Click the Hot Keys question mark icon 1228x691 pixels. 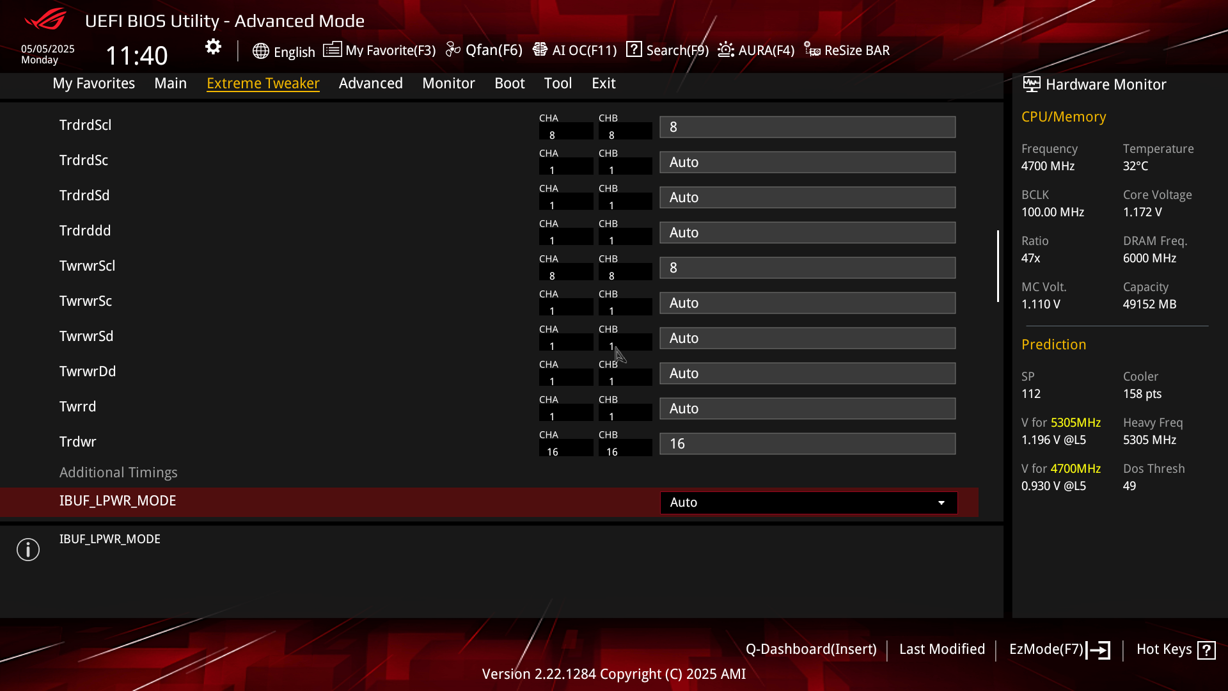pyautogui.click(x=1206, y=650)
